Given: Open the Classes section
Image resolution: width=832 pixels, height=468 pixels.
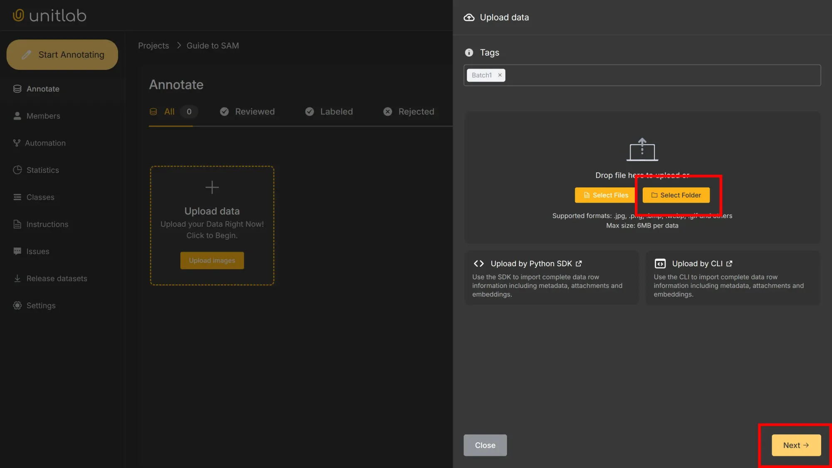Looking at the screenshot, I should coord(40,197).
